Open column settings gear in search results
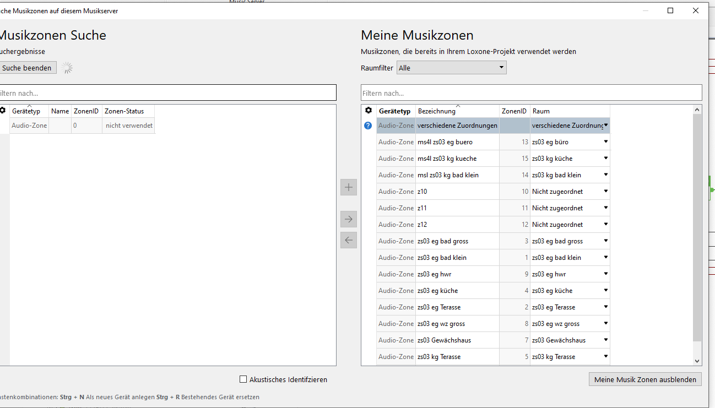Image resolution: width=715 pixels, height=408 pixels. click(3, 111)
